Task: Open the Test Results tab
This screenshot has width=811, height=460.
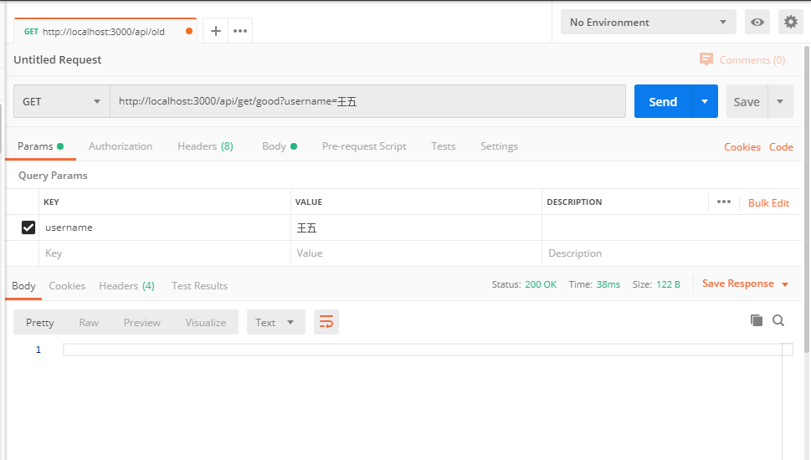Action: 200,286
